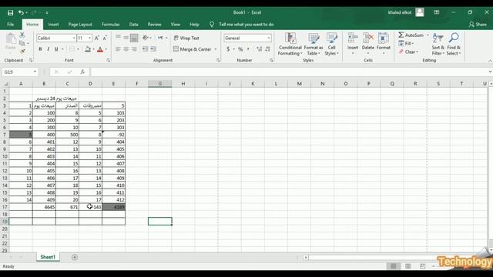Click the Borders icon

[72, 49]
